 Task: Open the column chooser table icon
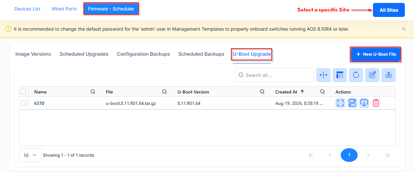click(340, 75)
